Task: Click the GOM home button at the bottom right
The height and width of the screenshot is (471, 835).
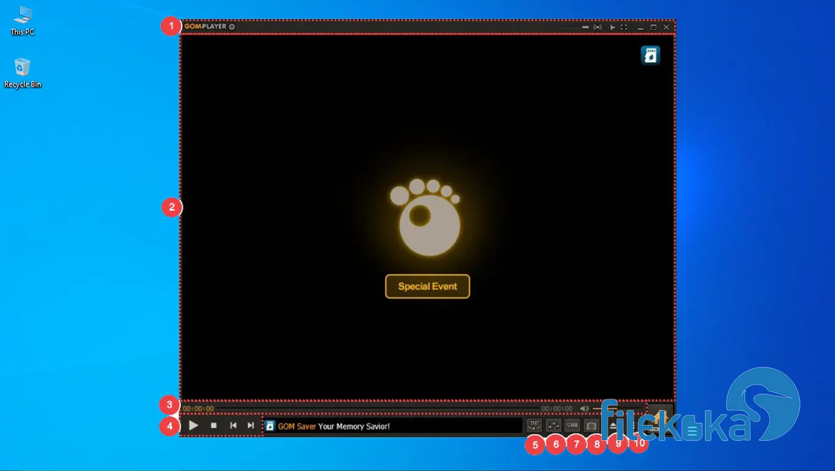Action: [661, 419]
